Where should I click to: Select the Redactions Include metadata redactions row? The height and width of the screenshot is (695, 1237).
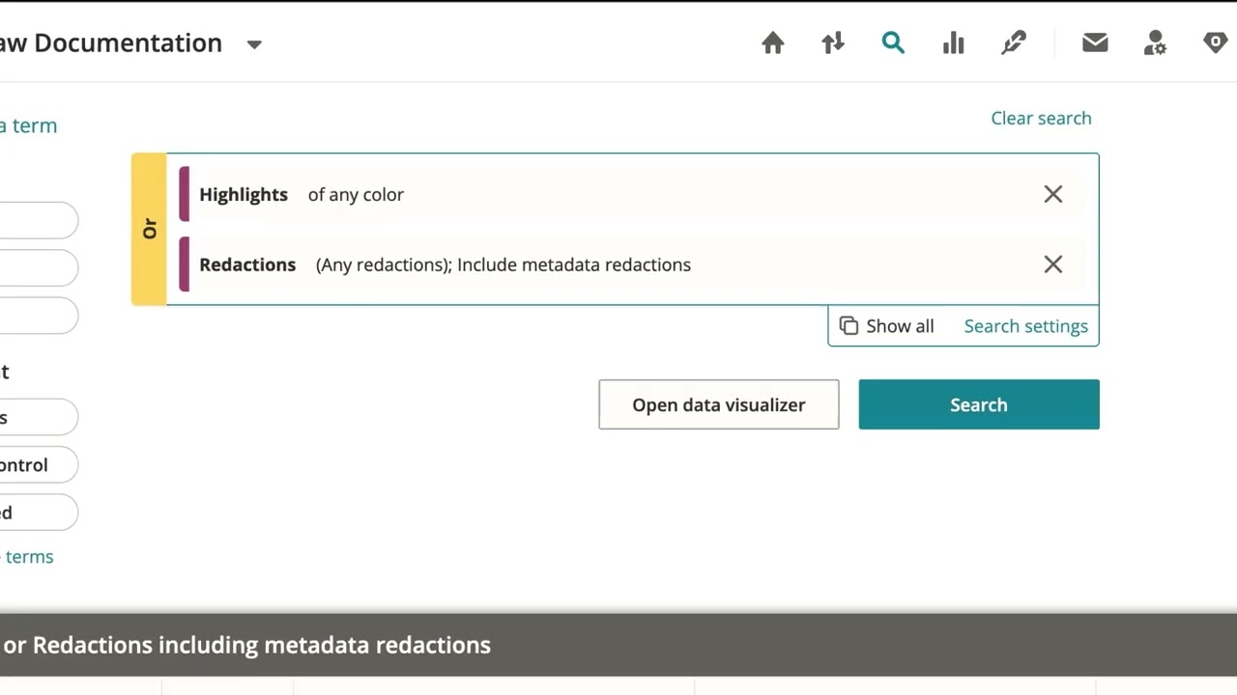632,264
